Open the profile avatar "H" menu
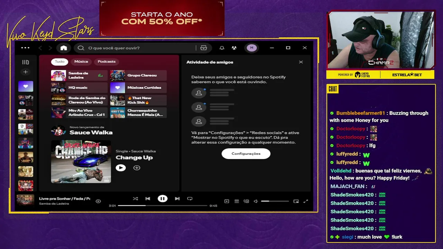 pos(252,48)
